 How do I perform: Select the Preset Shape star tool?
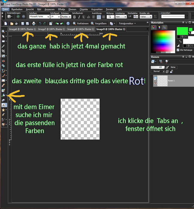(3, 110)
